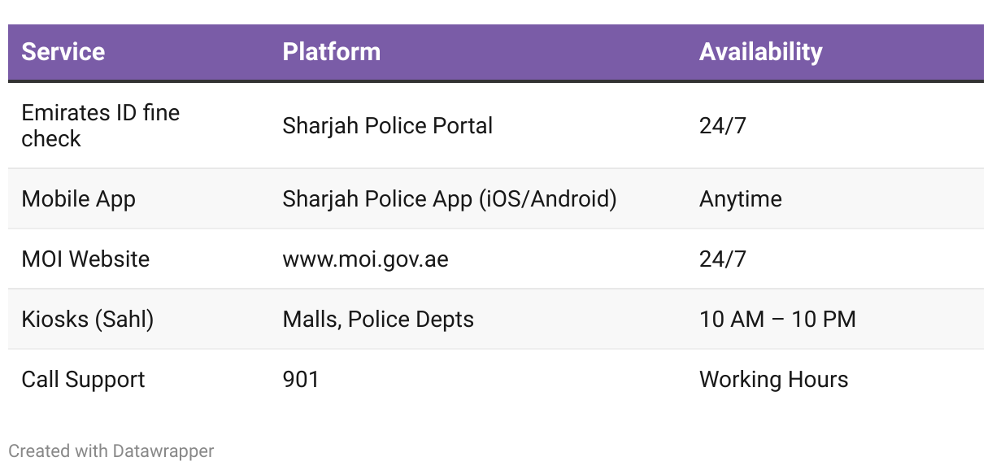Click the purple table header bar
The width and height of the screenshot is (992, 470).
[x=496, y=52]
